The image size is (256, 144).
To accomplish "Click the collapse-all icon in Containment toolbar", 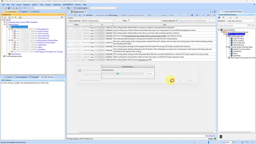I will tap(2, 17).
